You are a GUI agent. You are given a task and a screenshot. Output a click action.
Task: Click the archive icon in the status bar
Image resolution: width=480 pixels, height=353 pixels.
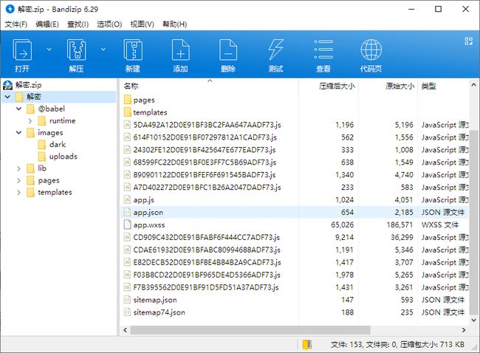(x=307, y=344)
